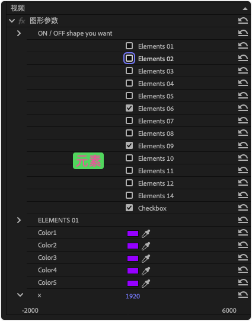
Task: Reset the 图形参数 effect
Action: tap(243, 21)
